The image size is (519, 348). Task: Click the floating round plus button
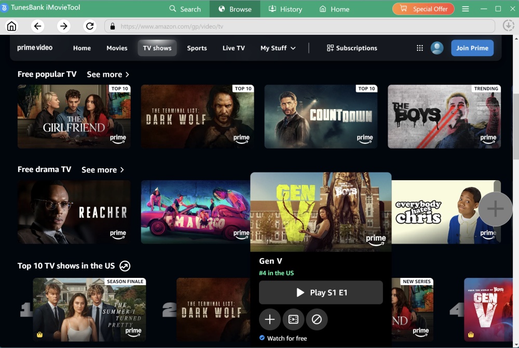click(x=495, y=209)
